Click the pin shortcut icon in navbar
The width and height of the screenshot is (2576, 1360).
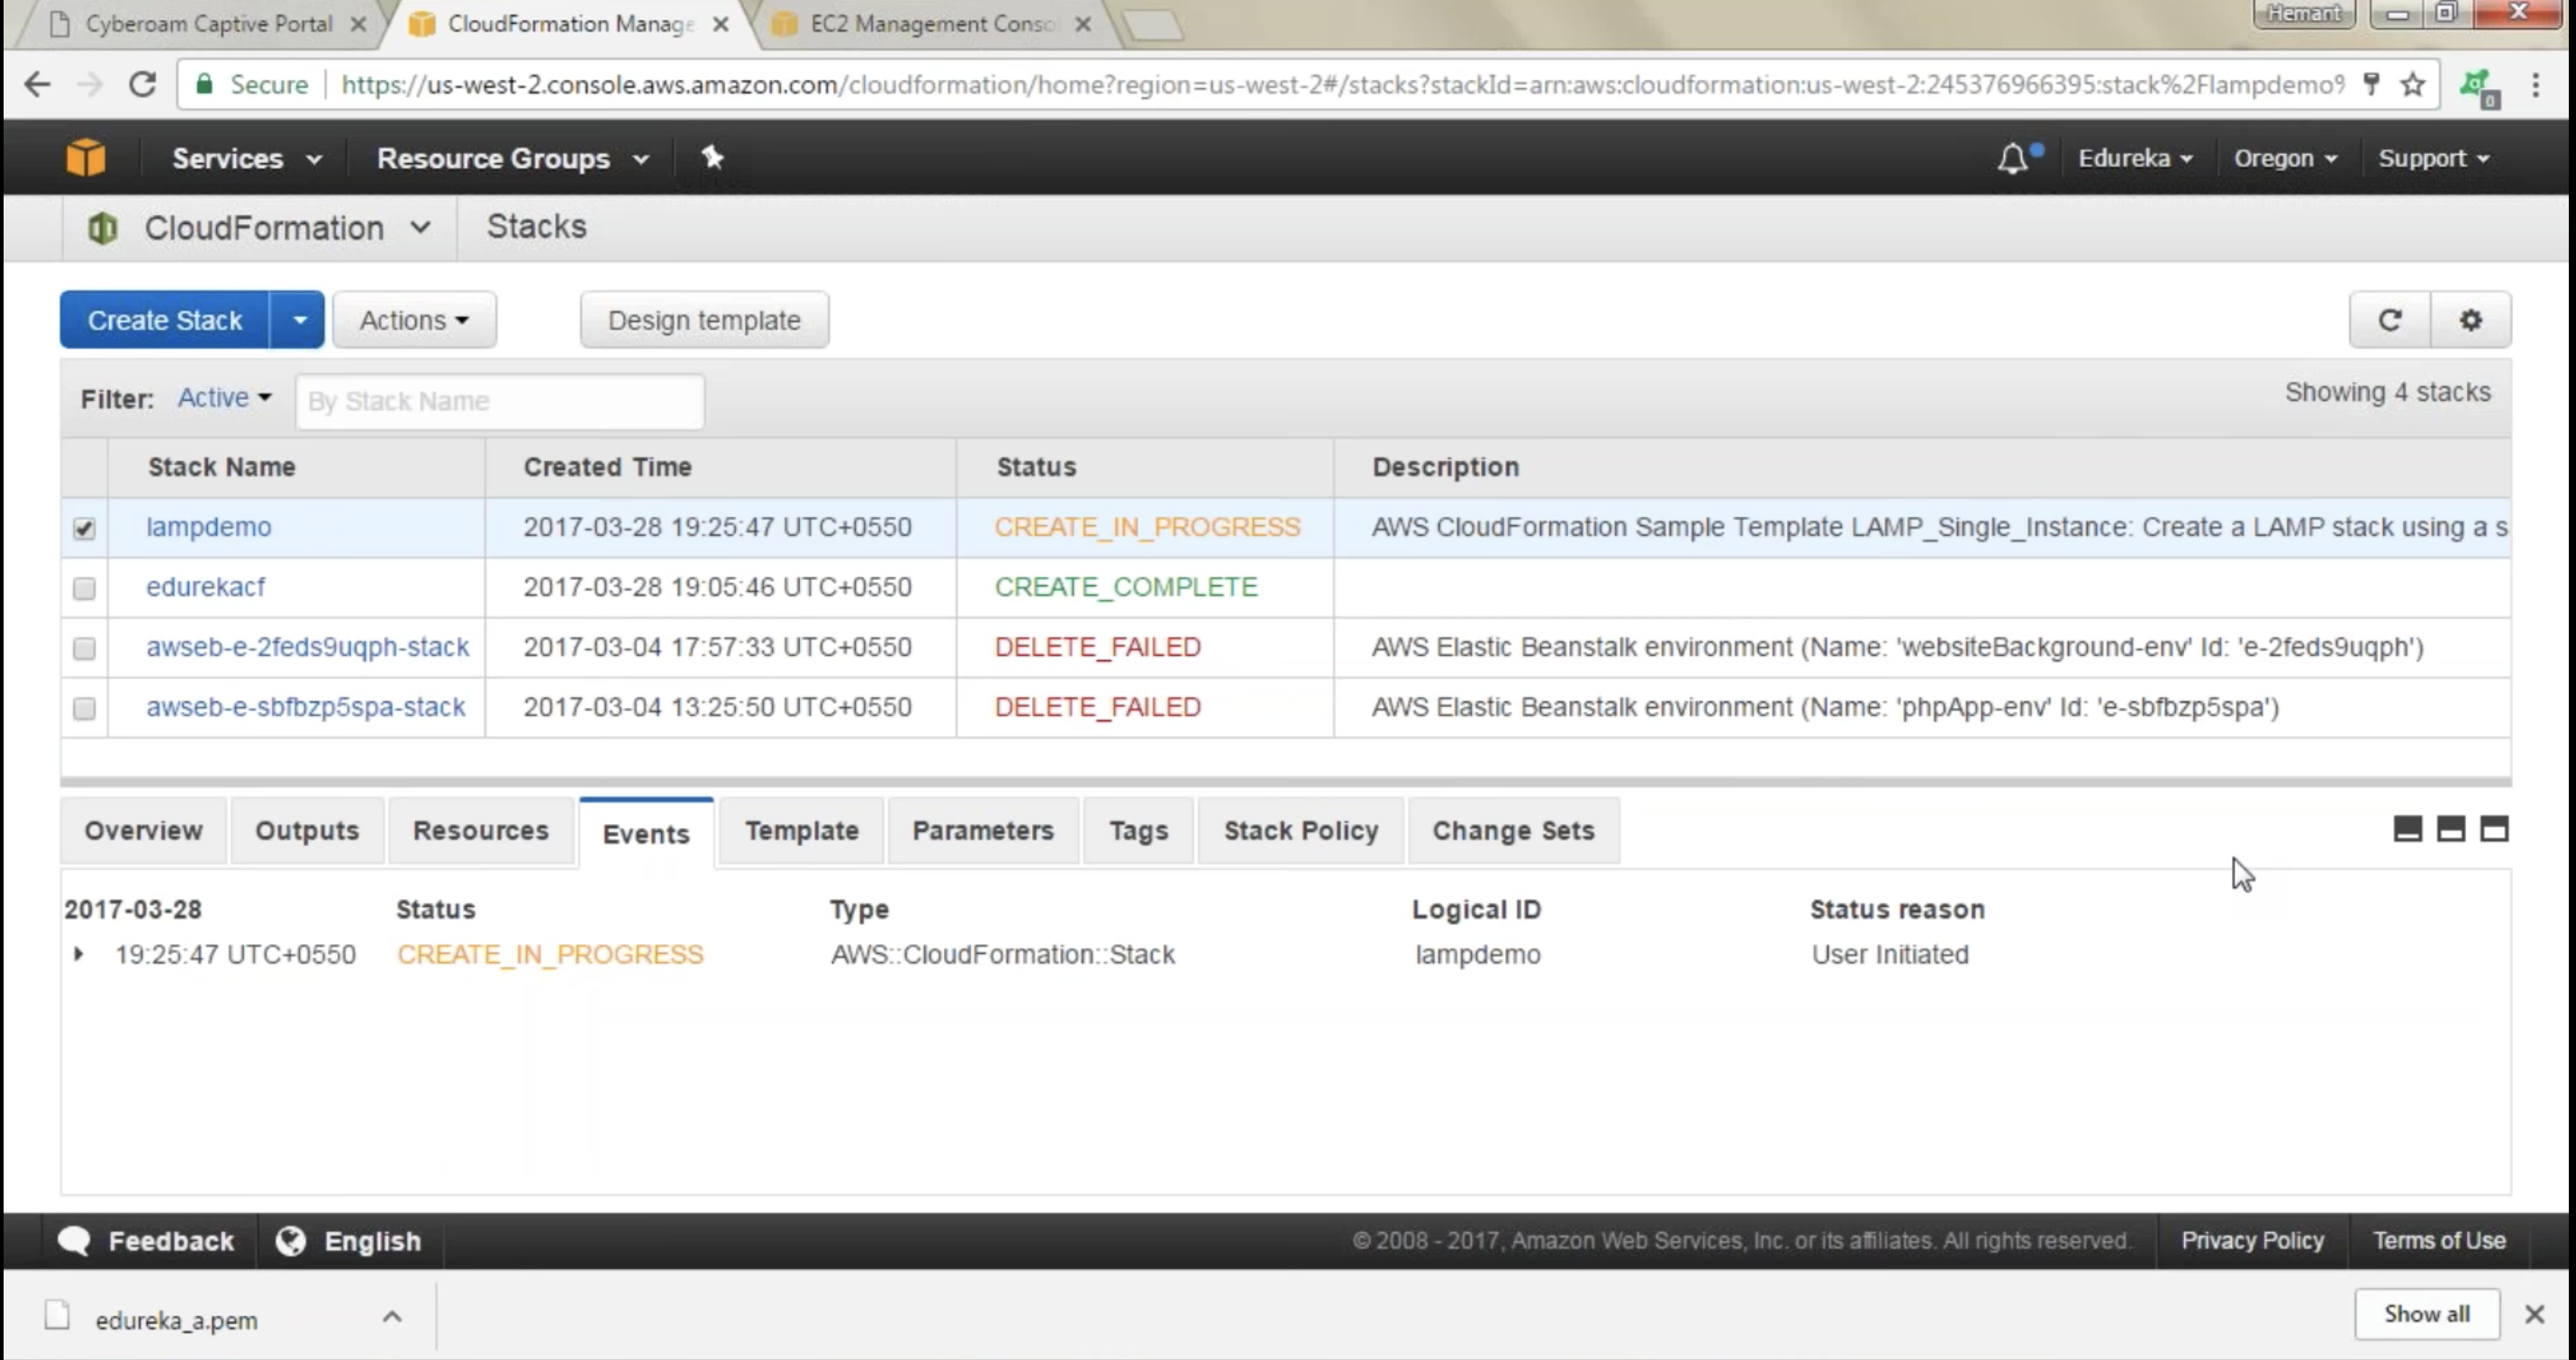712,158
